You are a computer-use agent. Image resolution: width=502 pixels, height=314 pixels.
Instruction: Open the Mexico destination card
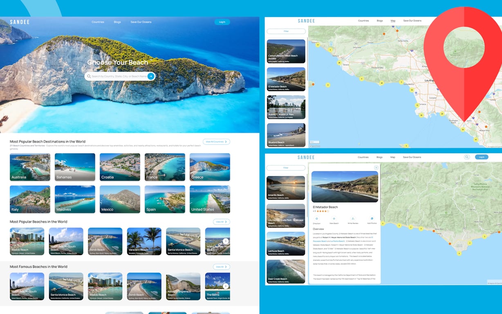pos(120,200)
